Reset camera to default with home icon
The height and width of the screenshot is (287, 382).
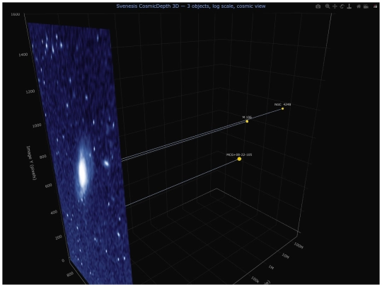359,6
